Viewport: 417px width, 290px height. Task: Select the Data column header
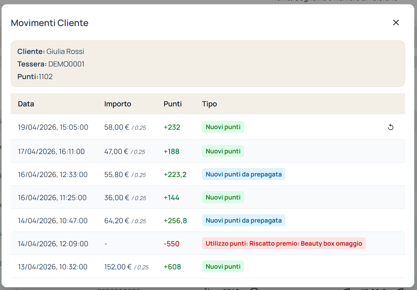point(26,104)
